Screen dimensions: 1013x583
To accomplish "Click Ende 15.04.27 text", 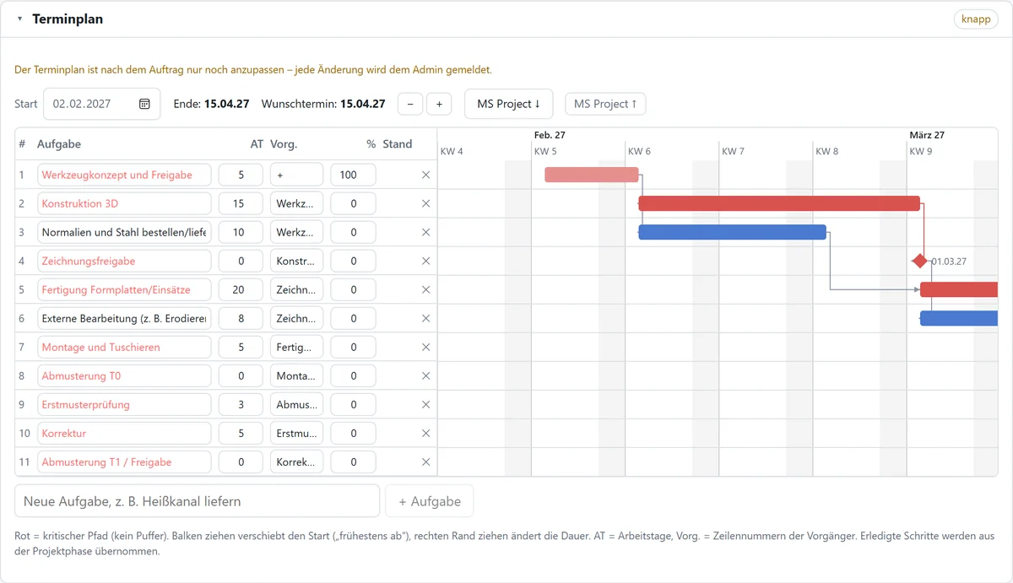I will click(211, 104).
